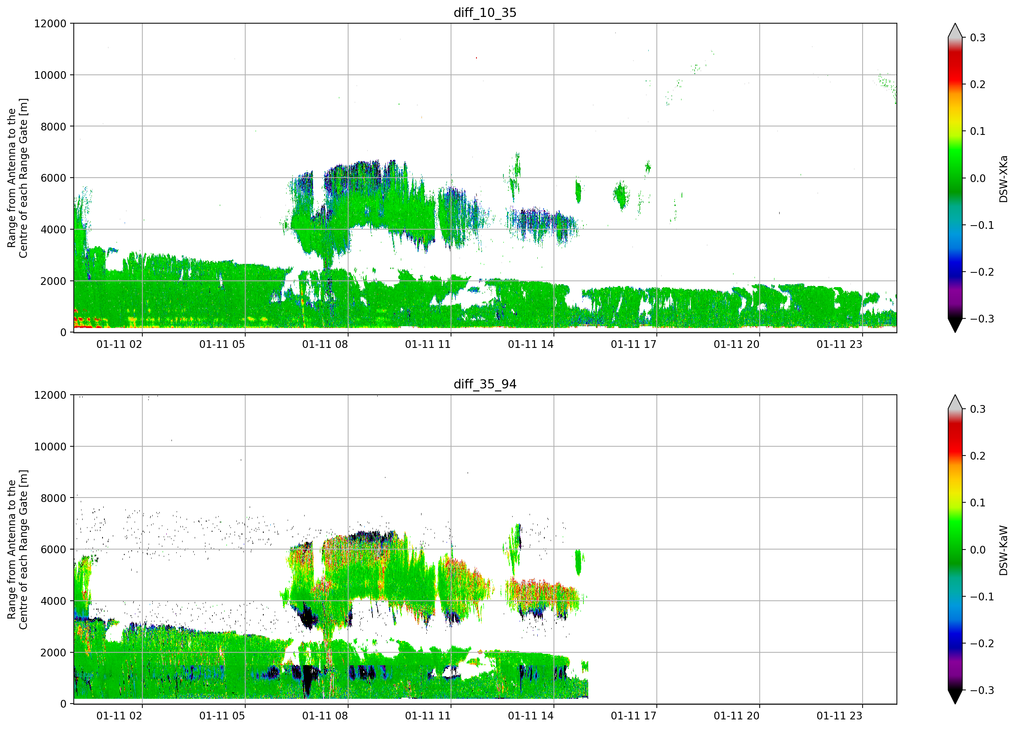Click the 12000 y-axis label of the top plot
The height and width of the screenshot is (729, 1016).
pyautogui.click(x=50, y=24)
